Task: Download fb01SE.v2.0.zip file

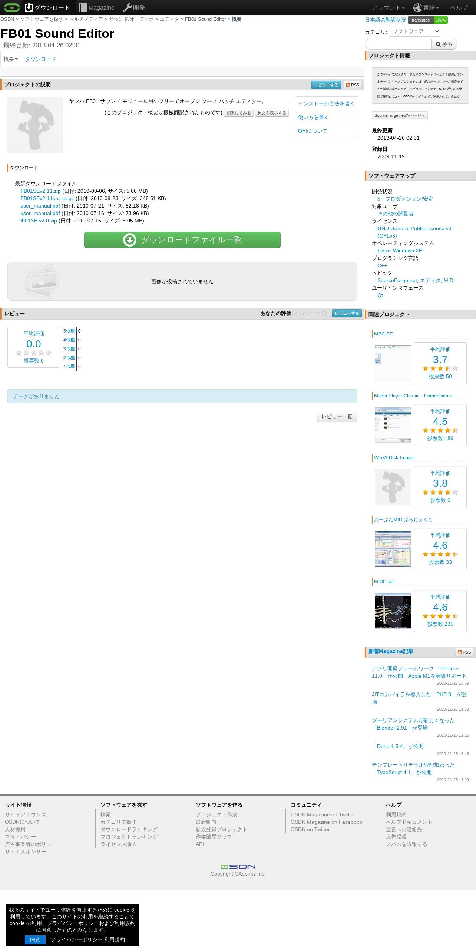Action: (39, 221)
